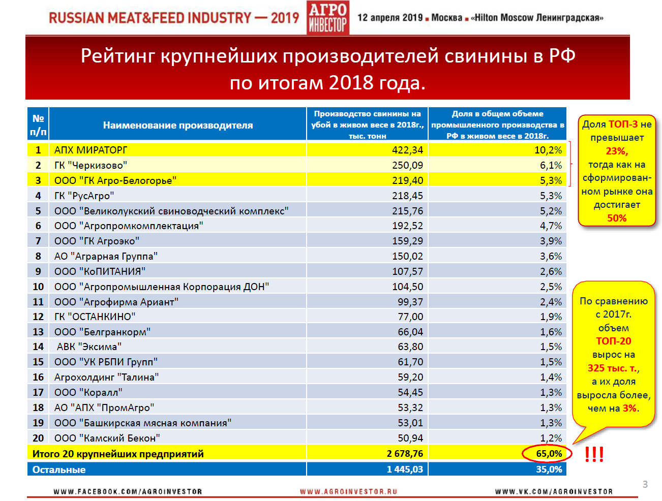
Task: Click the value 422,34
Action: click(407, 150)
